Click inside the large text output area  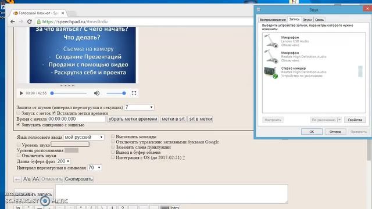171,194
